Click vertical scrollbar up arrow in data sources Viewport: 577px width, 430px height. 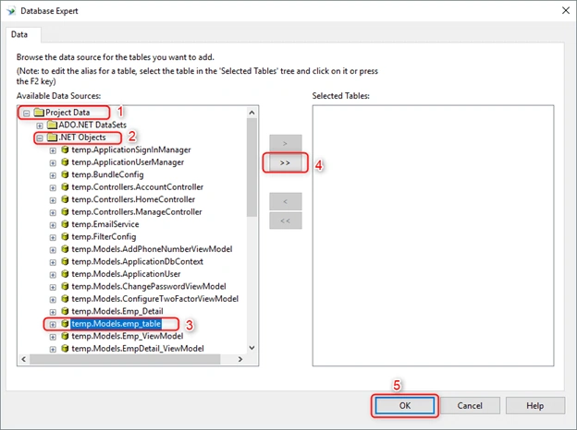point(252,113)
